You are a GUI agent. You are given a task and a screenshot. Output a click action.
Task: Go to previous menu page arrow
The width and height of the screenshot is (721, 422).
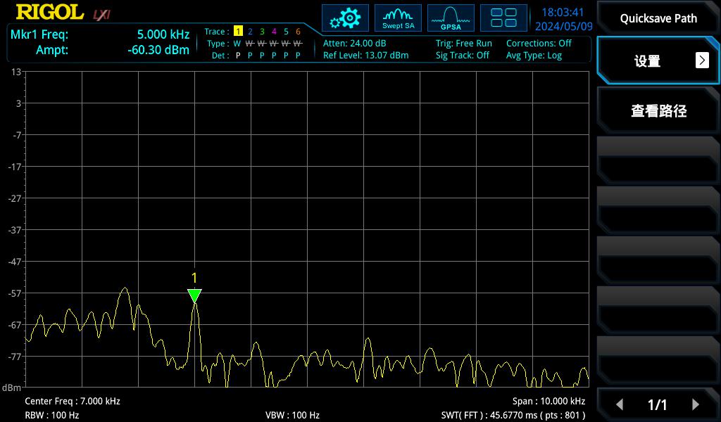pos(620,404)
